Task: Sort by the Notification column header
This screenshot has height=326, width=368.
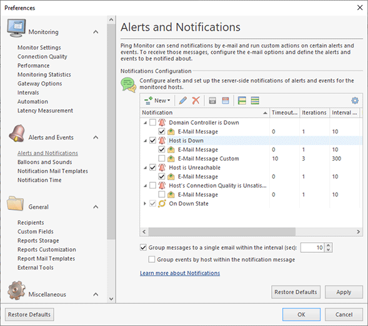Action: 205,112
